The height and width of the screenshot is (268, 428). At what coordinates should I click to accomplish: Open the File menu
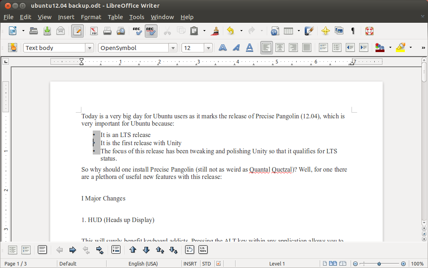coord(9,17)
